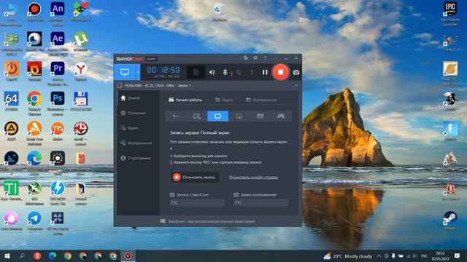Viewport: 467px width, 262px height.
Task: Open Bandicam help question mark icon
Action: click(265, 58)
